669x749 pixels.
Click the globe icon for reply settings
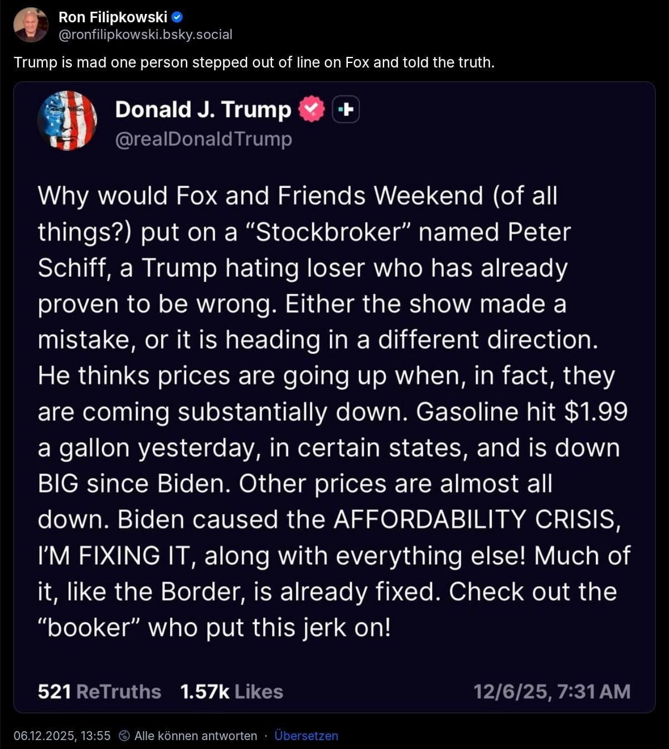[x=125, y=736]
